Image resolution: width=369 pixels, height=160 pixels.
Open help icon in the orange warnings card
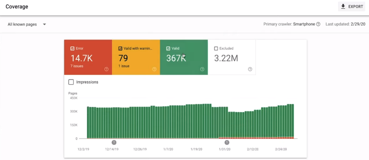coord(154,69)
